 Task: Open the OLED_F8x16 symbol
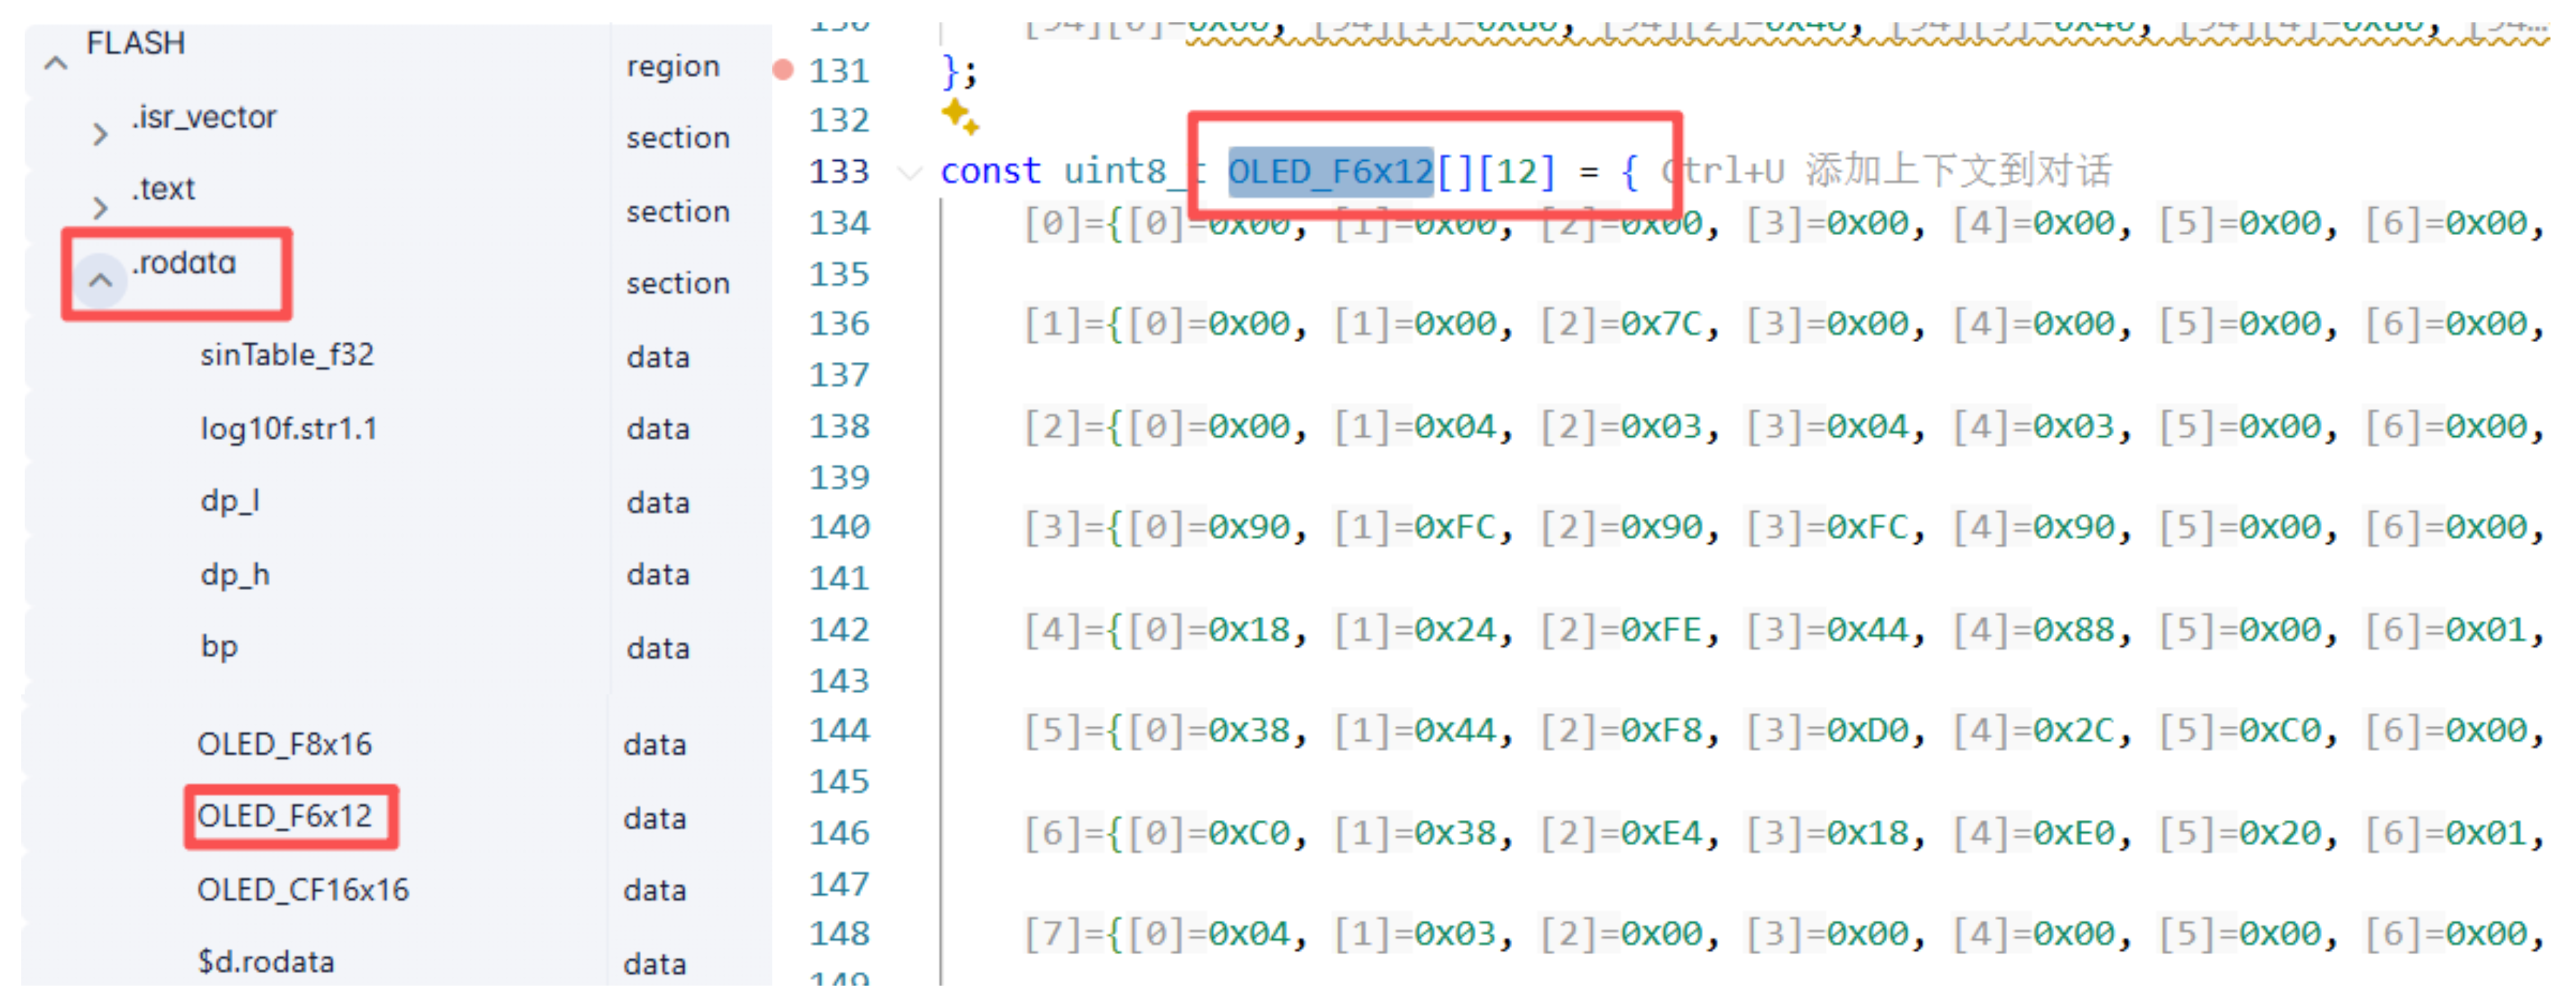(285, 744)
